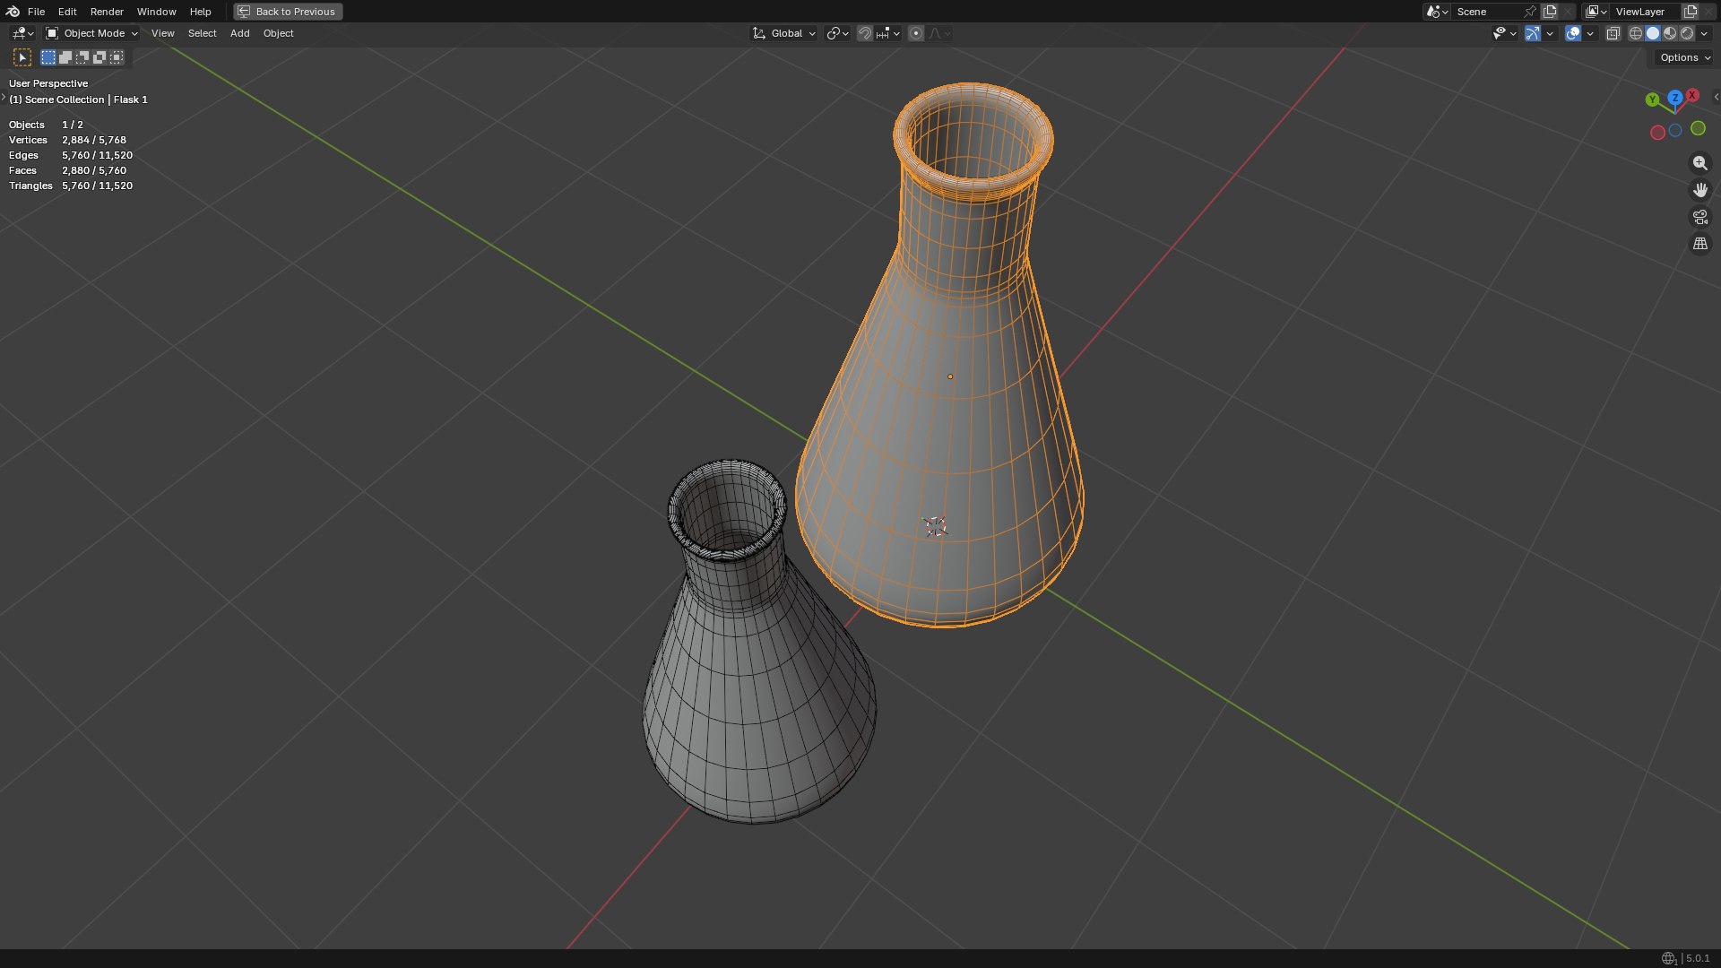Click Back to Previous button
The width and height of the screenshot is (1721, 968).
[288, 12]
